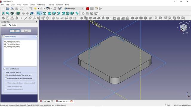Click the OK button
This screenshot has width=191, height=107.
[15, 31]
